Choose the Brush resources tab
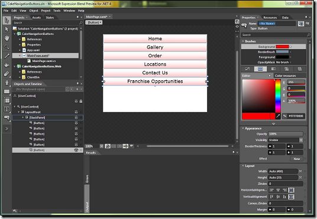This screenshot has height=219, width=317. click(300, 69)
